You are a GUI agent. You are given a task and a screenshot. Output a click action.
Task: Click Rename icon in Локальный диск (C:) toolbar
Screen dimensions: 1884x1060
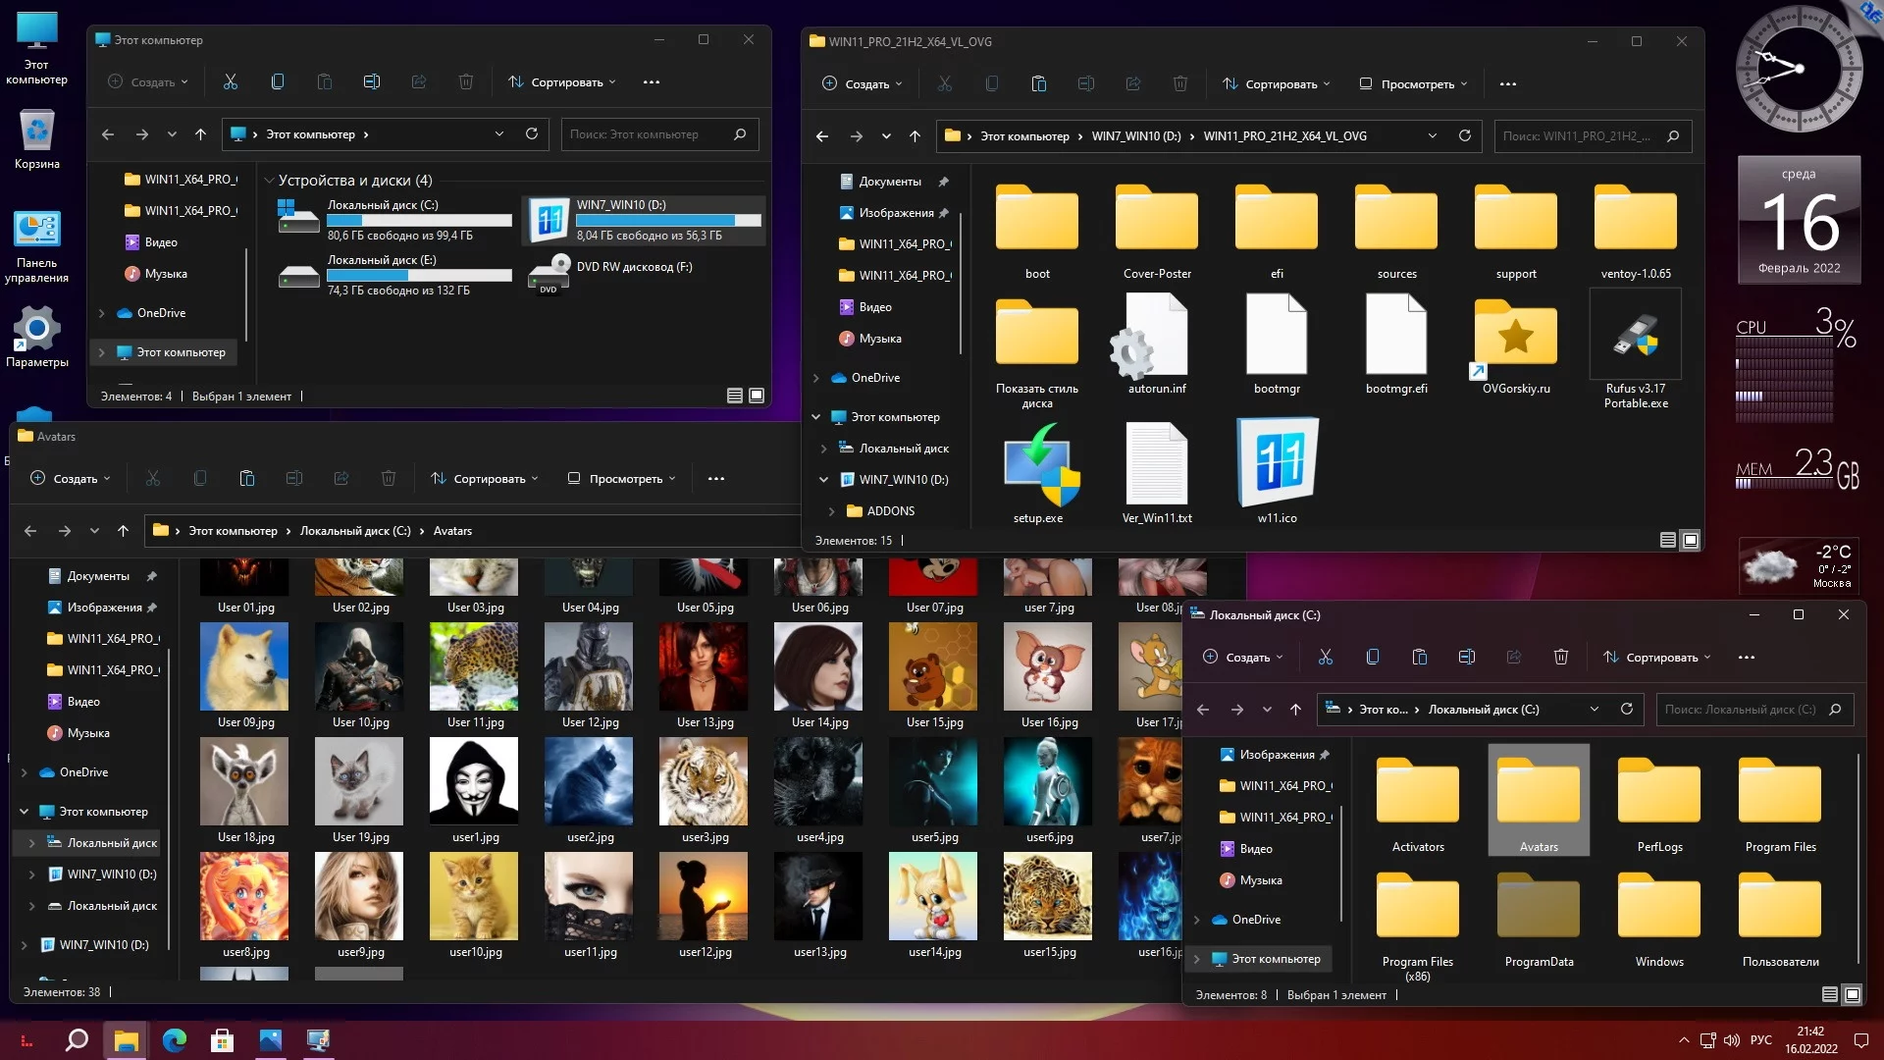point(1466,657)
